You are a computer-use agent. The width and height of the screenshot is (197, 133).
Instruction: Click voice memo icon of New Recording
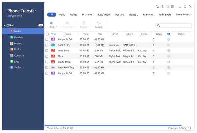(x=53, y=67)
